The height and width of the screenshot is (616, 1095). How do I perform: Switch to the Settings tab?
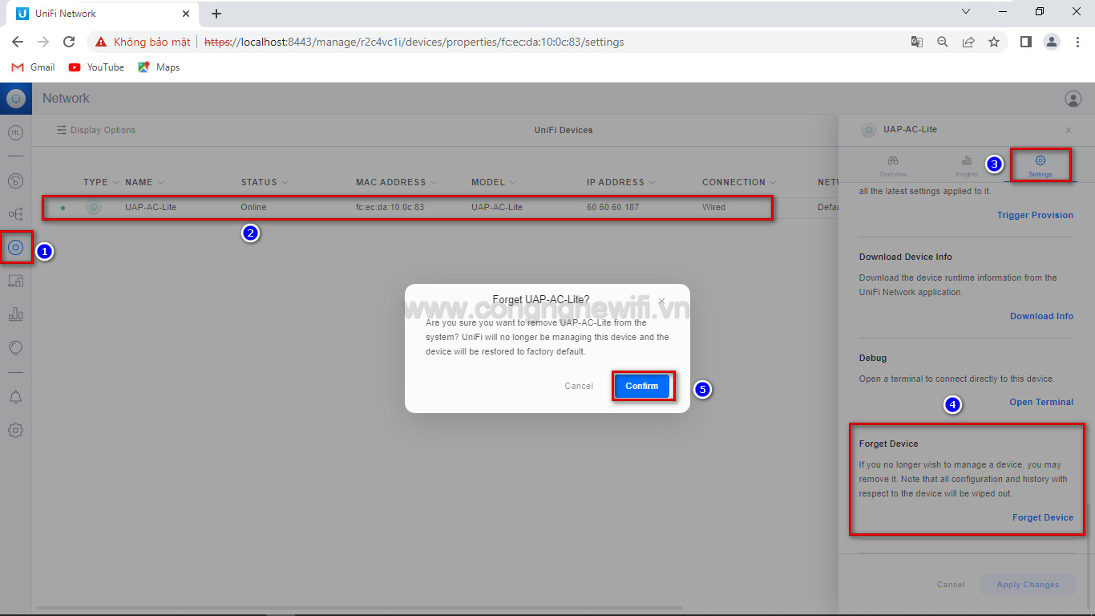[1040, 166]
